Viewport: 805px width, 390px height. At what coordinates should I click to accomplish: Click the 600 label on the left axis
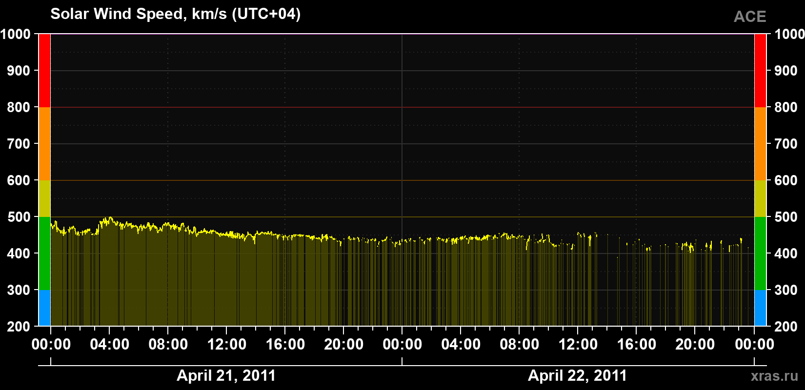19,180
